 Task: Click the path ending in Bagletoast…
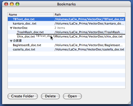(x=88, y=45)
